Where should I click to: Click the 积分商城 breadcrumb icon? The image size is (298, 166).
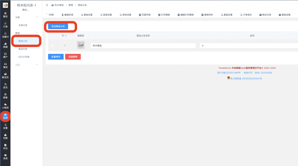[x=53, y=5]
